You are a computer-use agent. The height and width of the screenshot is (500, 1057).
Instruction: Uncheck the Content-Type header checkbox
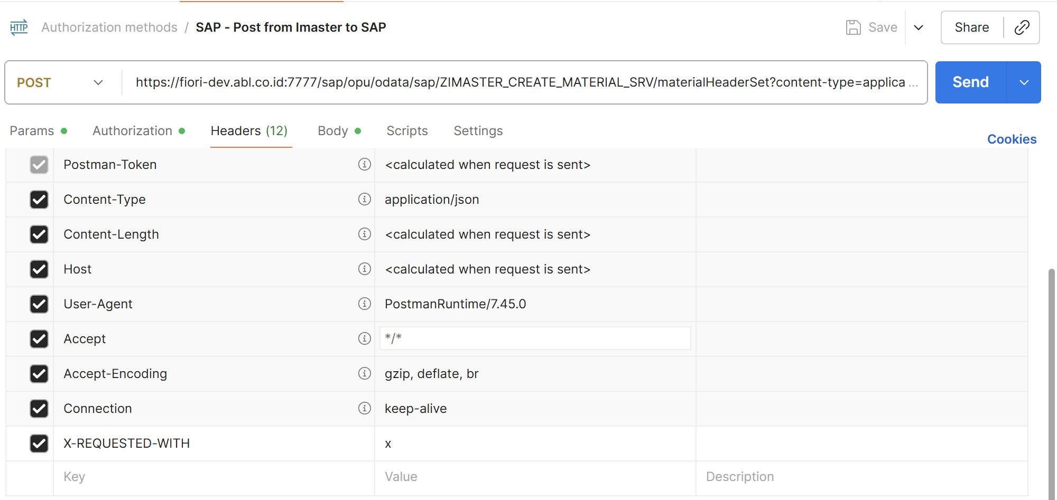click(x=39, y=200)
